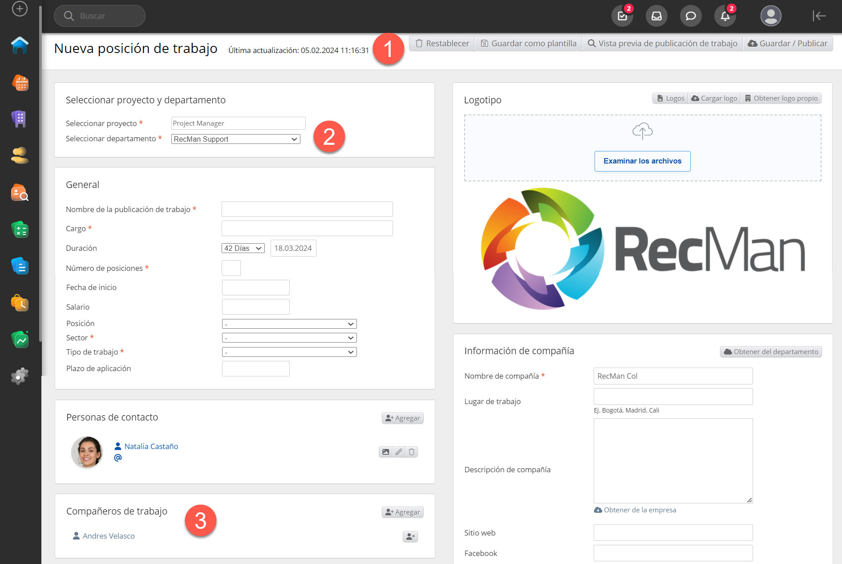The image size is (842, 564).
Task: Click the inbox tray icon
Action: (656, 16)
